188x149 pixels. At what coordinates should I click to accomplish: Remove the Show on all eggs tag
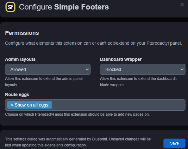pyautogui.click(x=12, y=105)
